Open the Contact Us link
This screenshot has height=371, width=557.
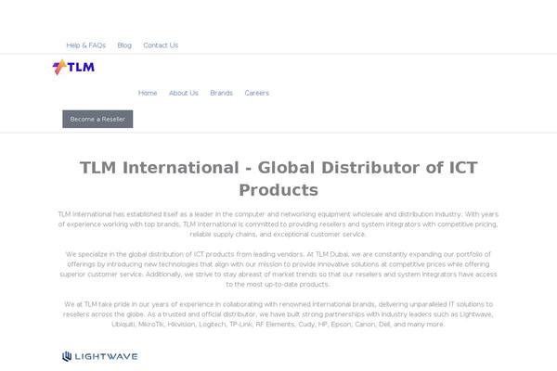(161, 45)
